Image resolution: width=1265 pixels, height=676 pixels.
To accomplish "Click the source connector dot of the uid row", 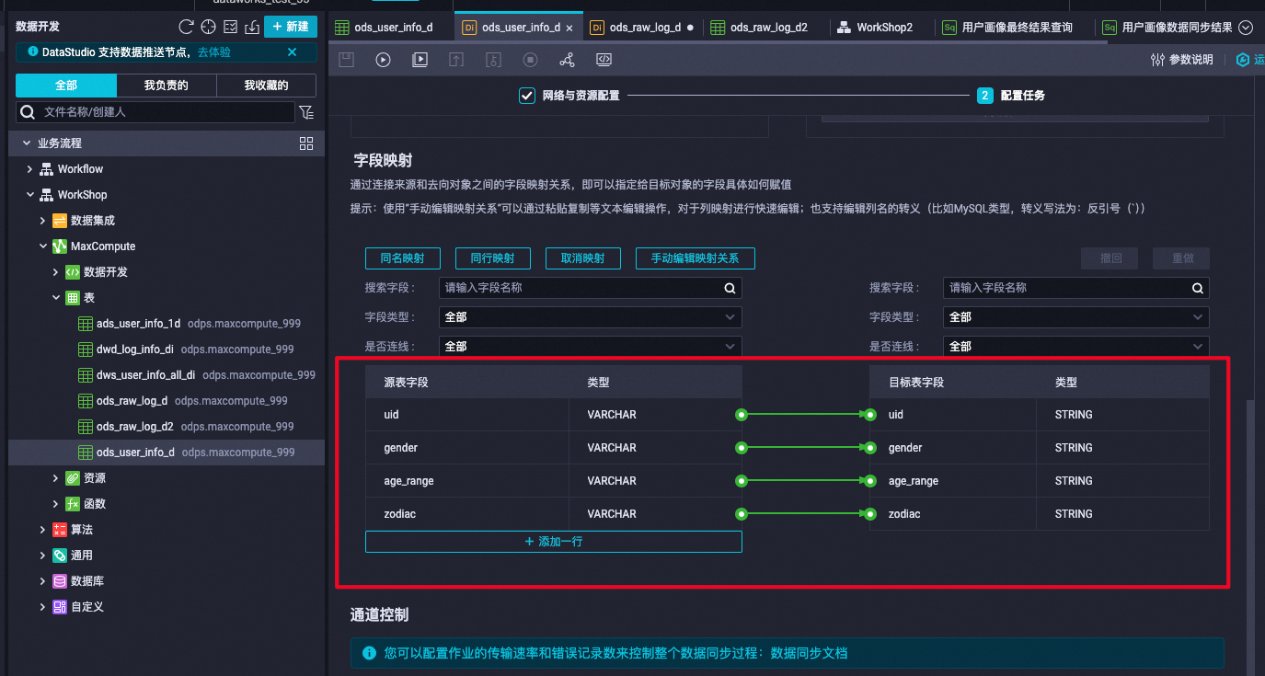I will pyautogui.click(x=741, y=415).
